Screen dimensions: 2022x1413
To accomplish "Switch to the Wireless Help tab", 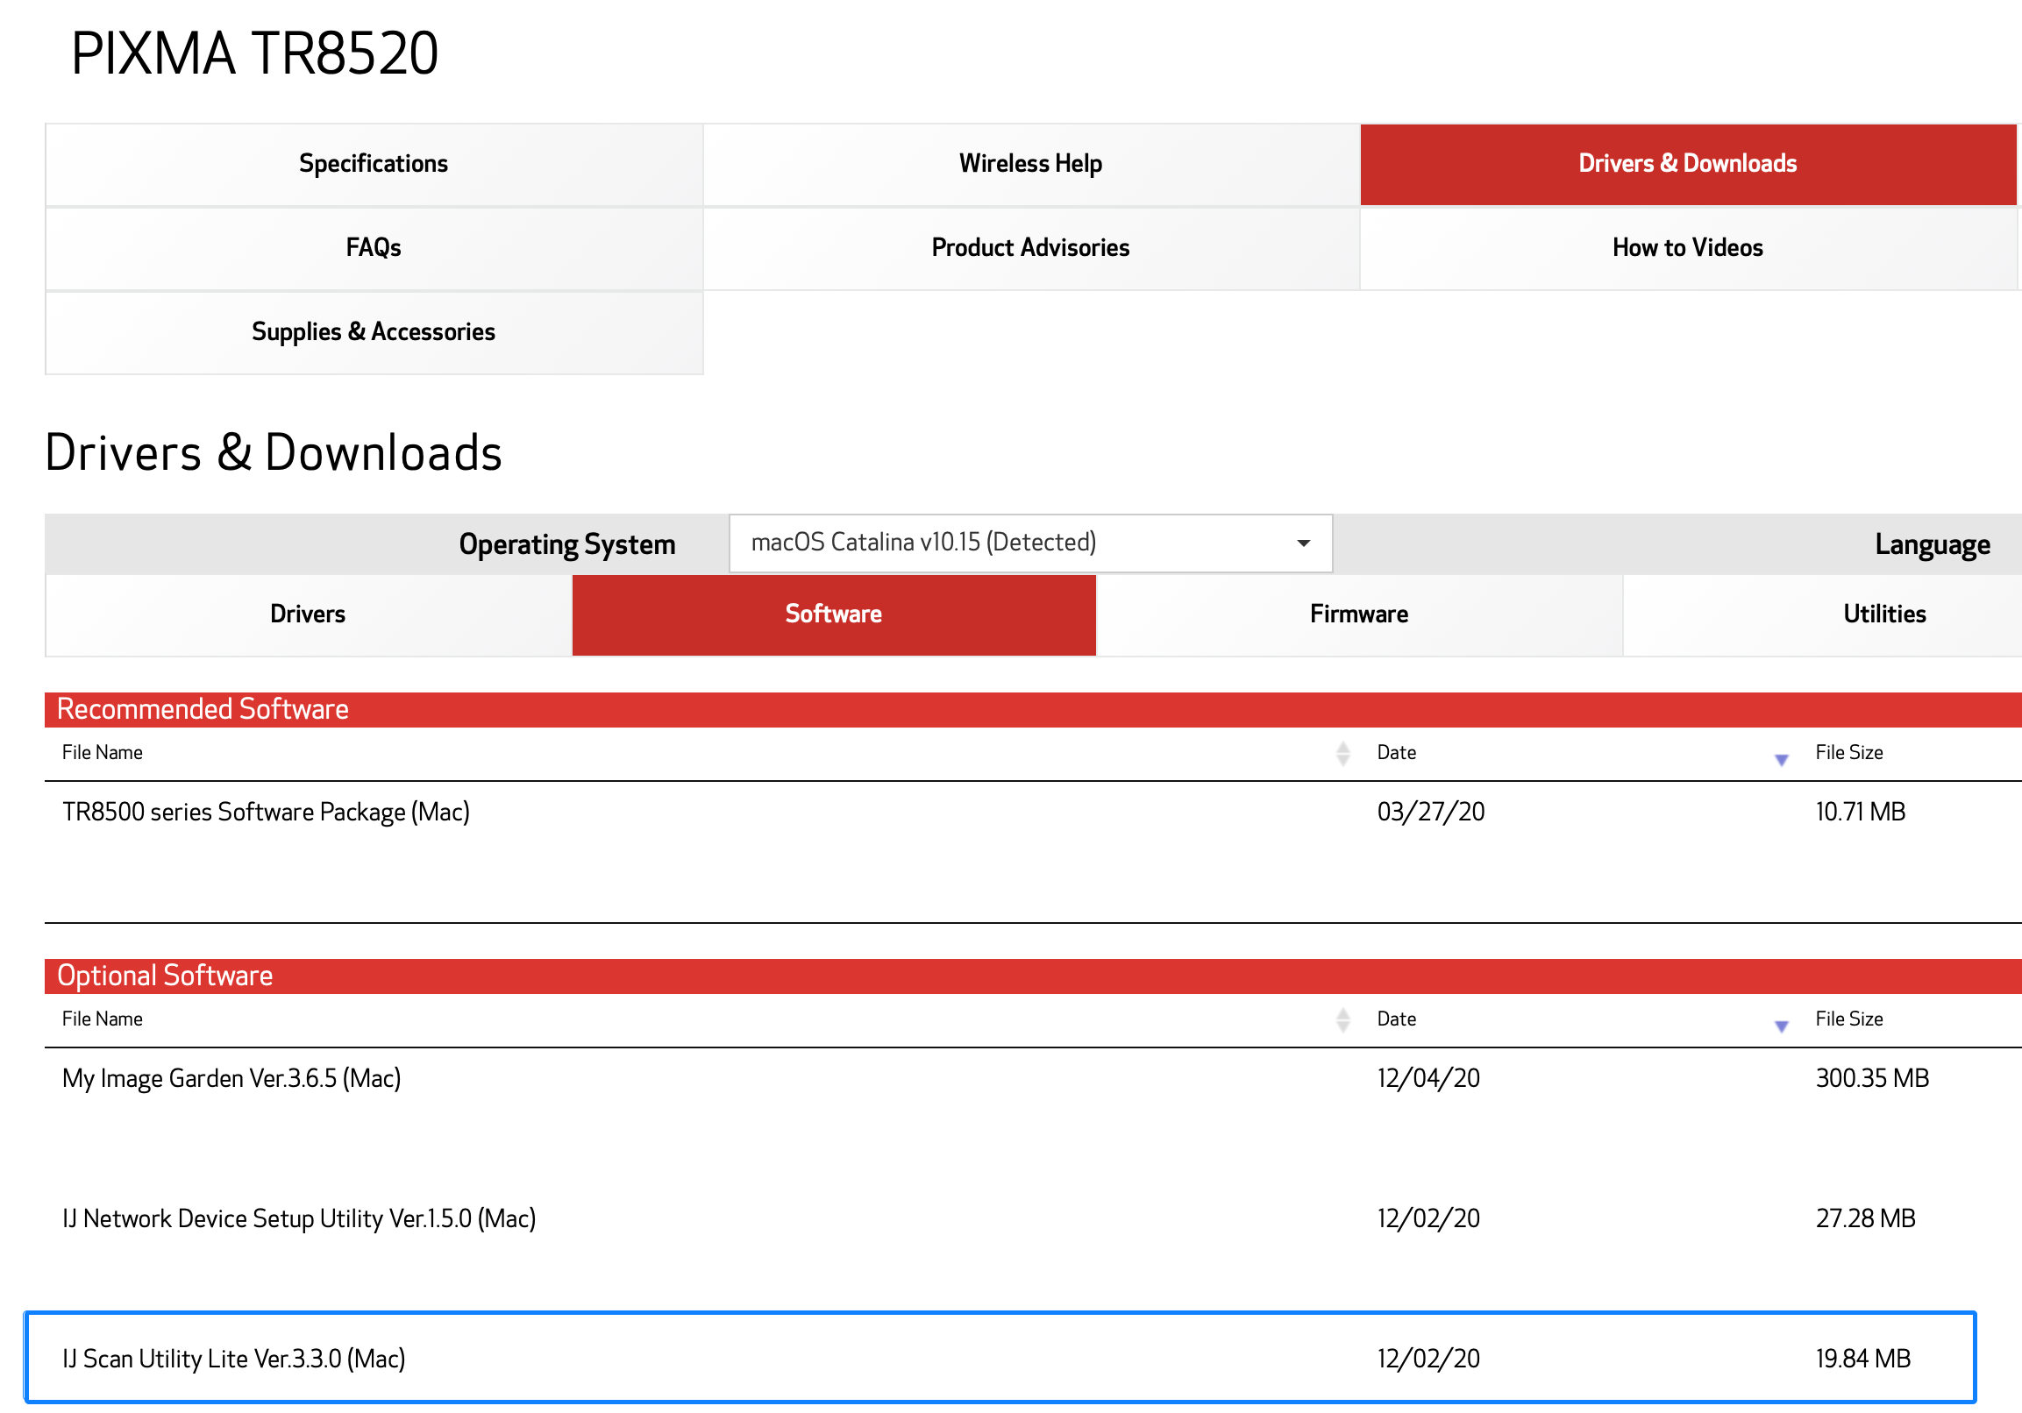I will [1030, 164].
